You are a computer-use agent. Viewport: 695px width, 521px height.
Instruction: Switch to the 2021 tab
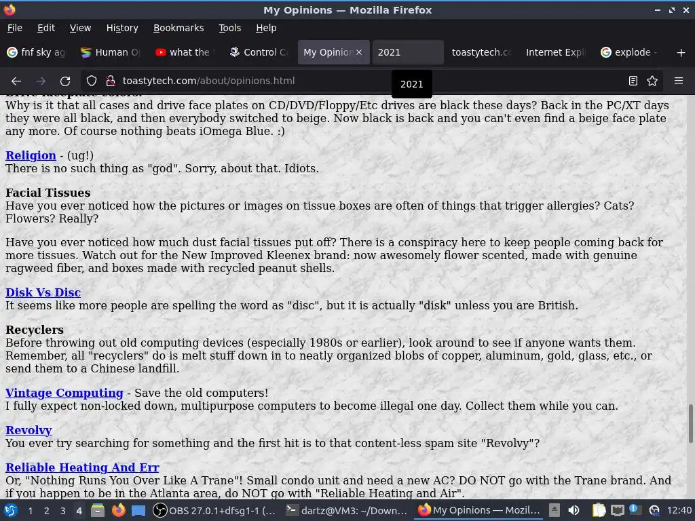[x=408, y=52]
